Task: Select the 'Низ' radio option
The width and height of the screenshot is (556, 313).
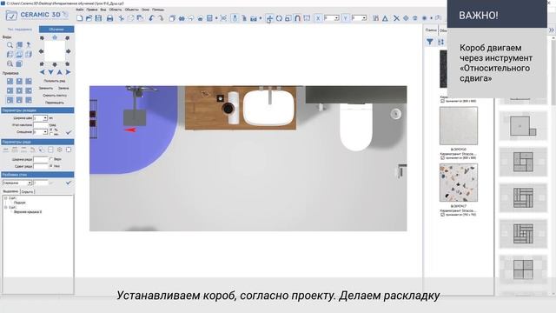Action: (x=51, y=166)
